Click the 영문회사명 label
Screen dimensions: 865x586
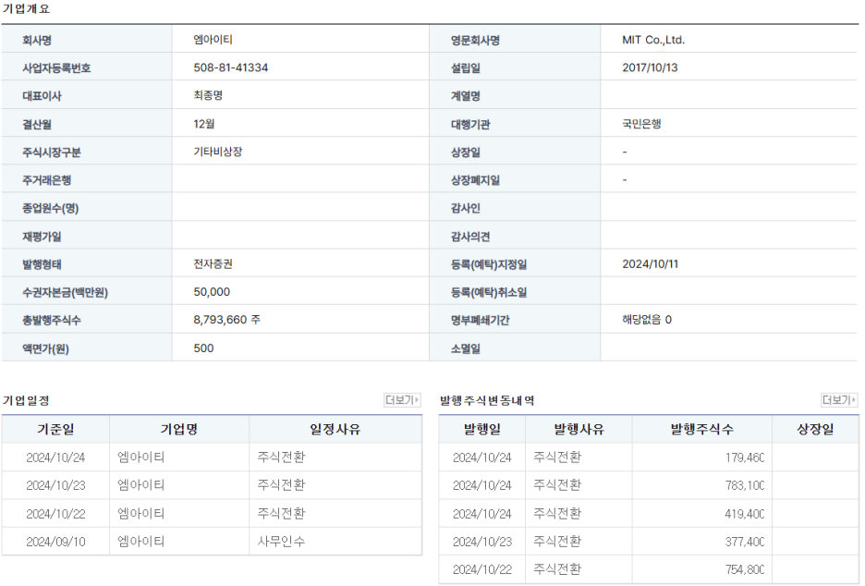point(475,41)
